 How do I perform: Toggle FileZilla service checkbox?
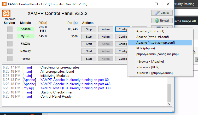click(10, 44)
